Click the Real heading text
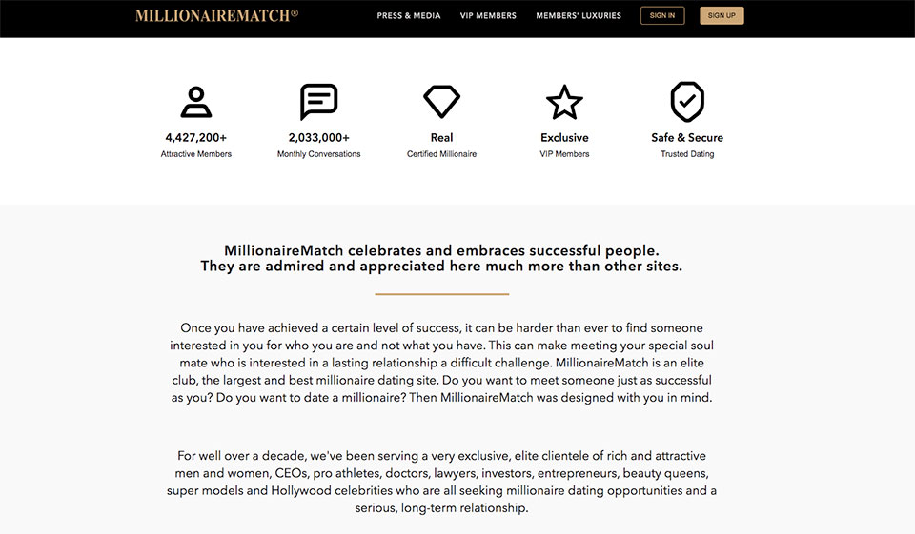This screenshot has height=534, width=915. coord(441,137)
